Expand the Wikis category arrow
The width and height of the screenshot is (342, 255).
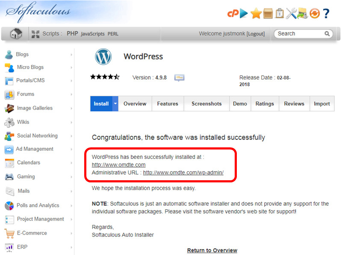click(71, 122)
